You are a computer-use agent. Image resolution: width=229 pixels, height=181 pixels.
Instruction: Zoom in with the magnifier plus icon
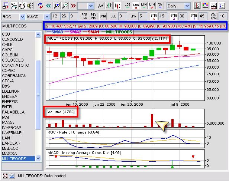coord(57,6)
